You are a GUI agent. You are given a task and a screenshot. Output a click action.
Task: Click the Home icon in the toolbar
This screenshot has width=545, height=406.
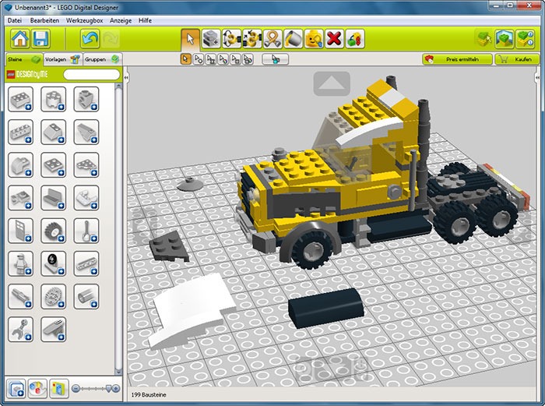19,38
